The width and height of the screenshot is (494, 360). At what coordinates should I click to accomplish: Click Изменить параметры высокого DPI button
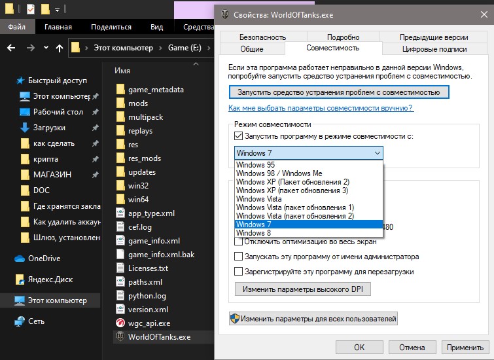pos(302,289)
